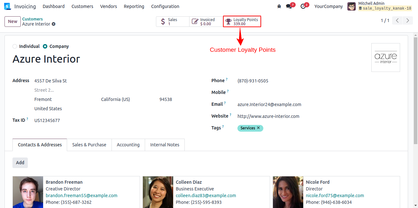Switch to the Accounting tab
The image size is (418, 208).
(x=128, y=145)
